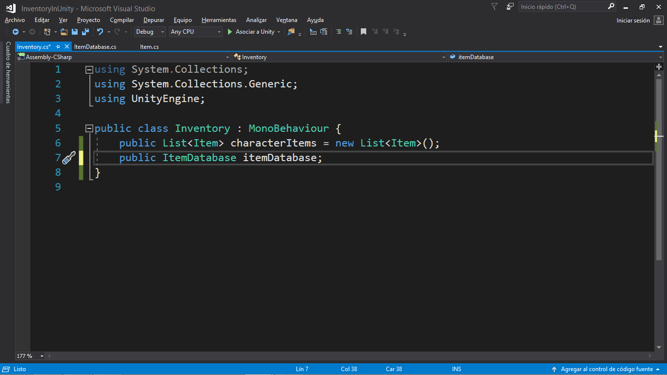Screen dimensions: 667x375
Task: Open the Debug configuration dropdown
Action: [150, 32]
